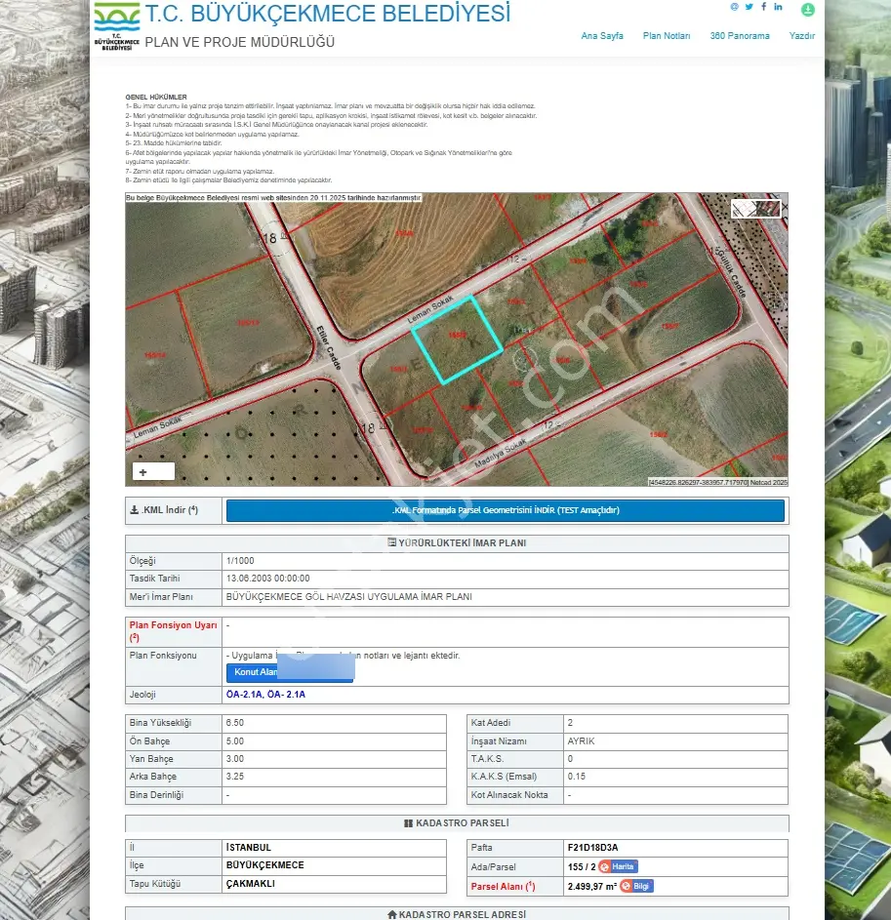Open Plan Notları menu item
The width and height of the screenshot is (891, 920).
pyautogui.click(x=667, y=36)
